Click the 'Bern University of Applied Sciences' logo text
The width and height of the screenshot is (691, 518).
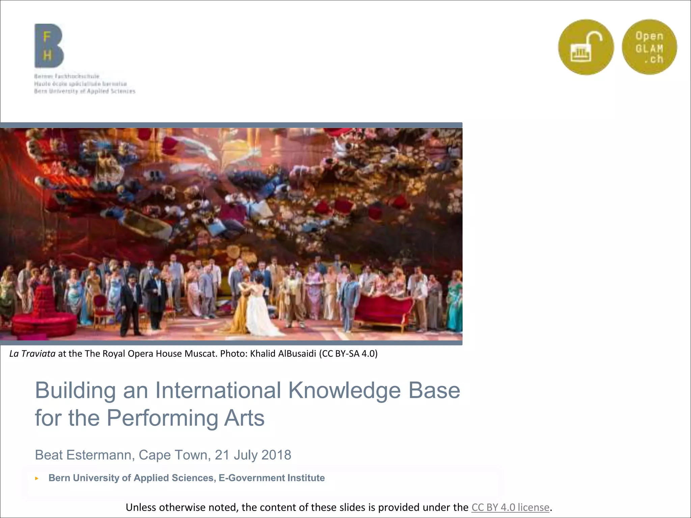pos(84,91)
